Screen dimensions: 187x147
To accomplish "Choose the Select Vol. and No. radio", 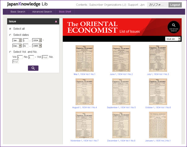I will tap(10, 52).
